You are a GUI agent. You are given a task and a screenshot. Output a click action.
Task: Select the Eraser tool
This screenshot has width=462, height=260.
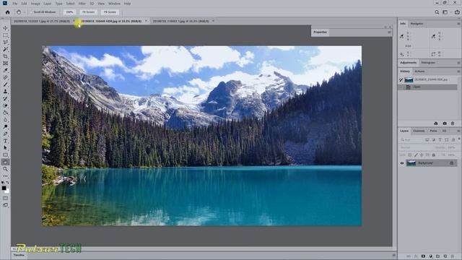point(5,106)
